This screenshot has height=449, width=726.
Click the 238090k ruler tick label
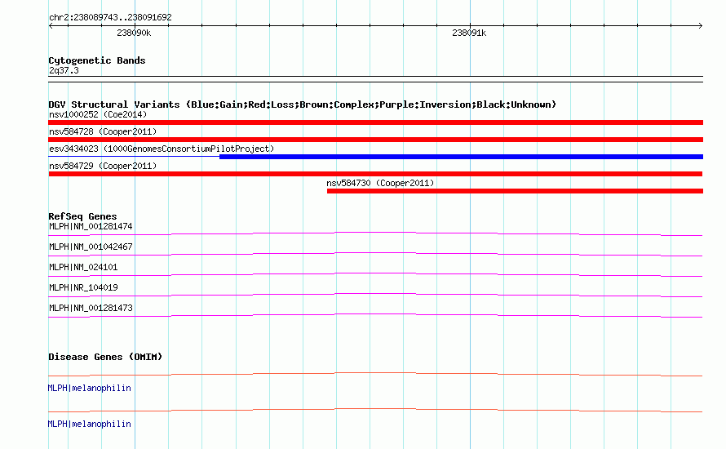pyautogui.click(x=134, y=33)
